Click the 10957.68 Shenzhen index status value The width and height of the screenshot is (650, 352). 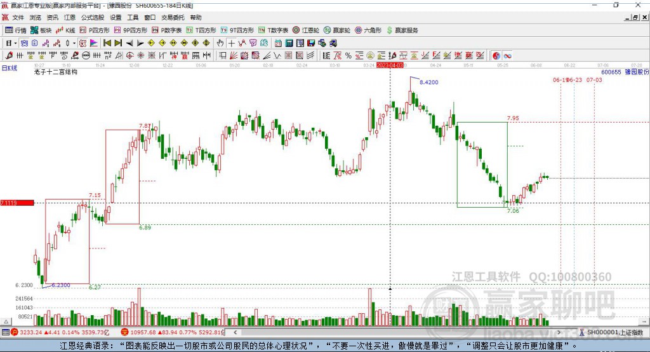pyautogui.click(x=144, y=332)
